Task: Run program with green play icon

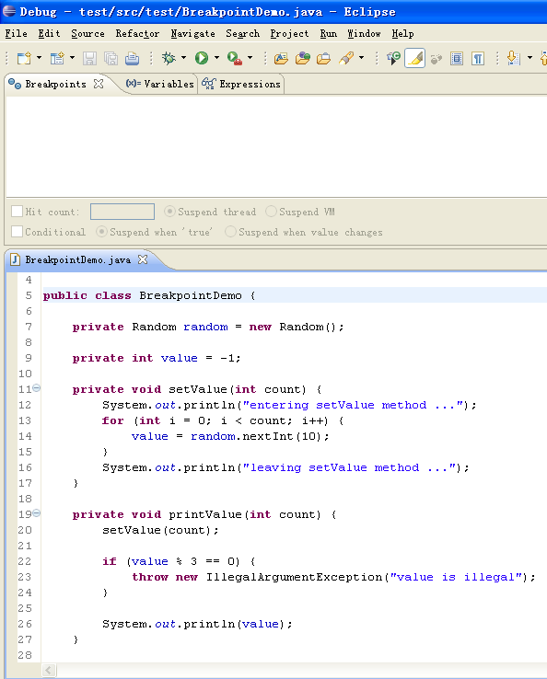Action: click(202, 58)
